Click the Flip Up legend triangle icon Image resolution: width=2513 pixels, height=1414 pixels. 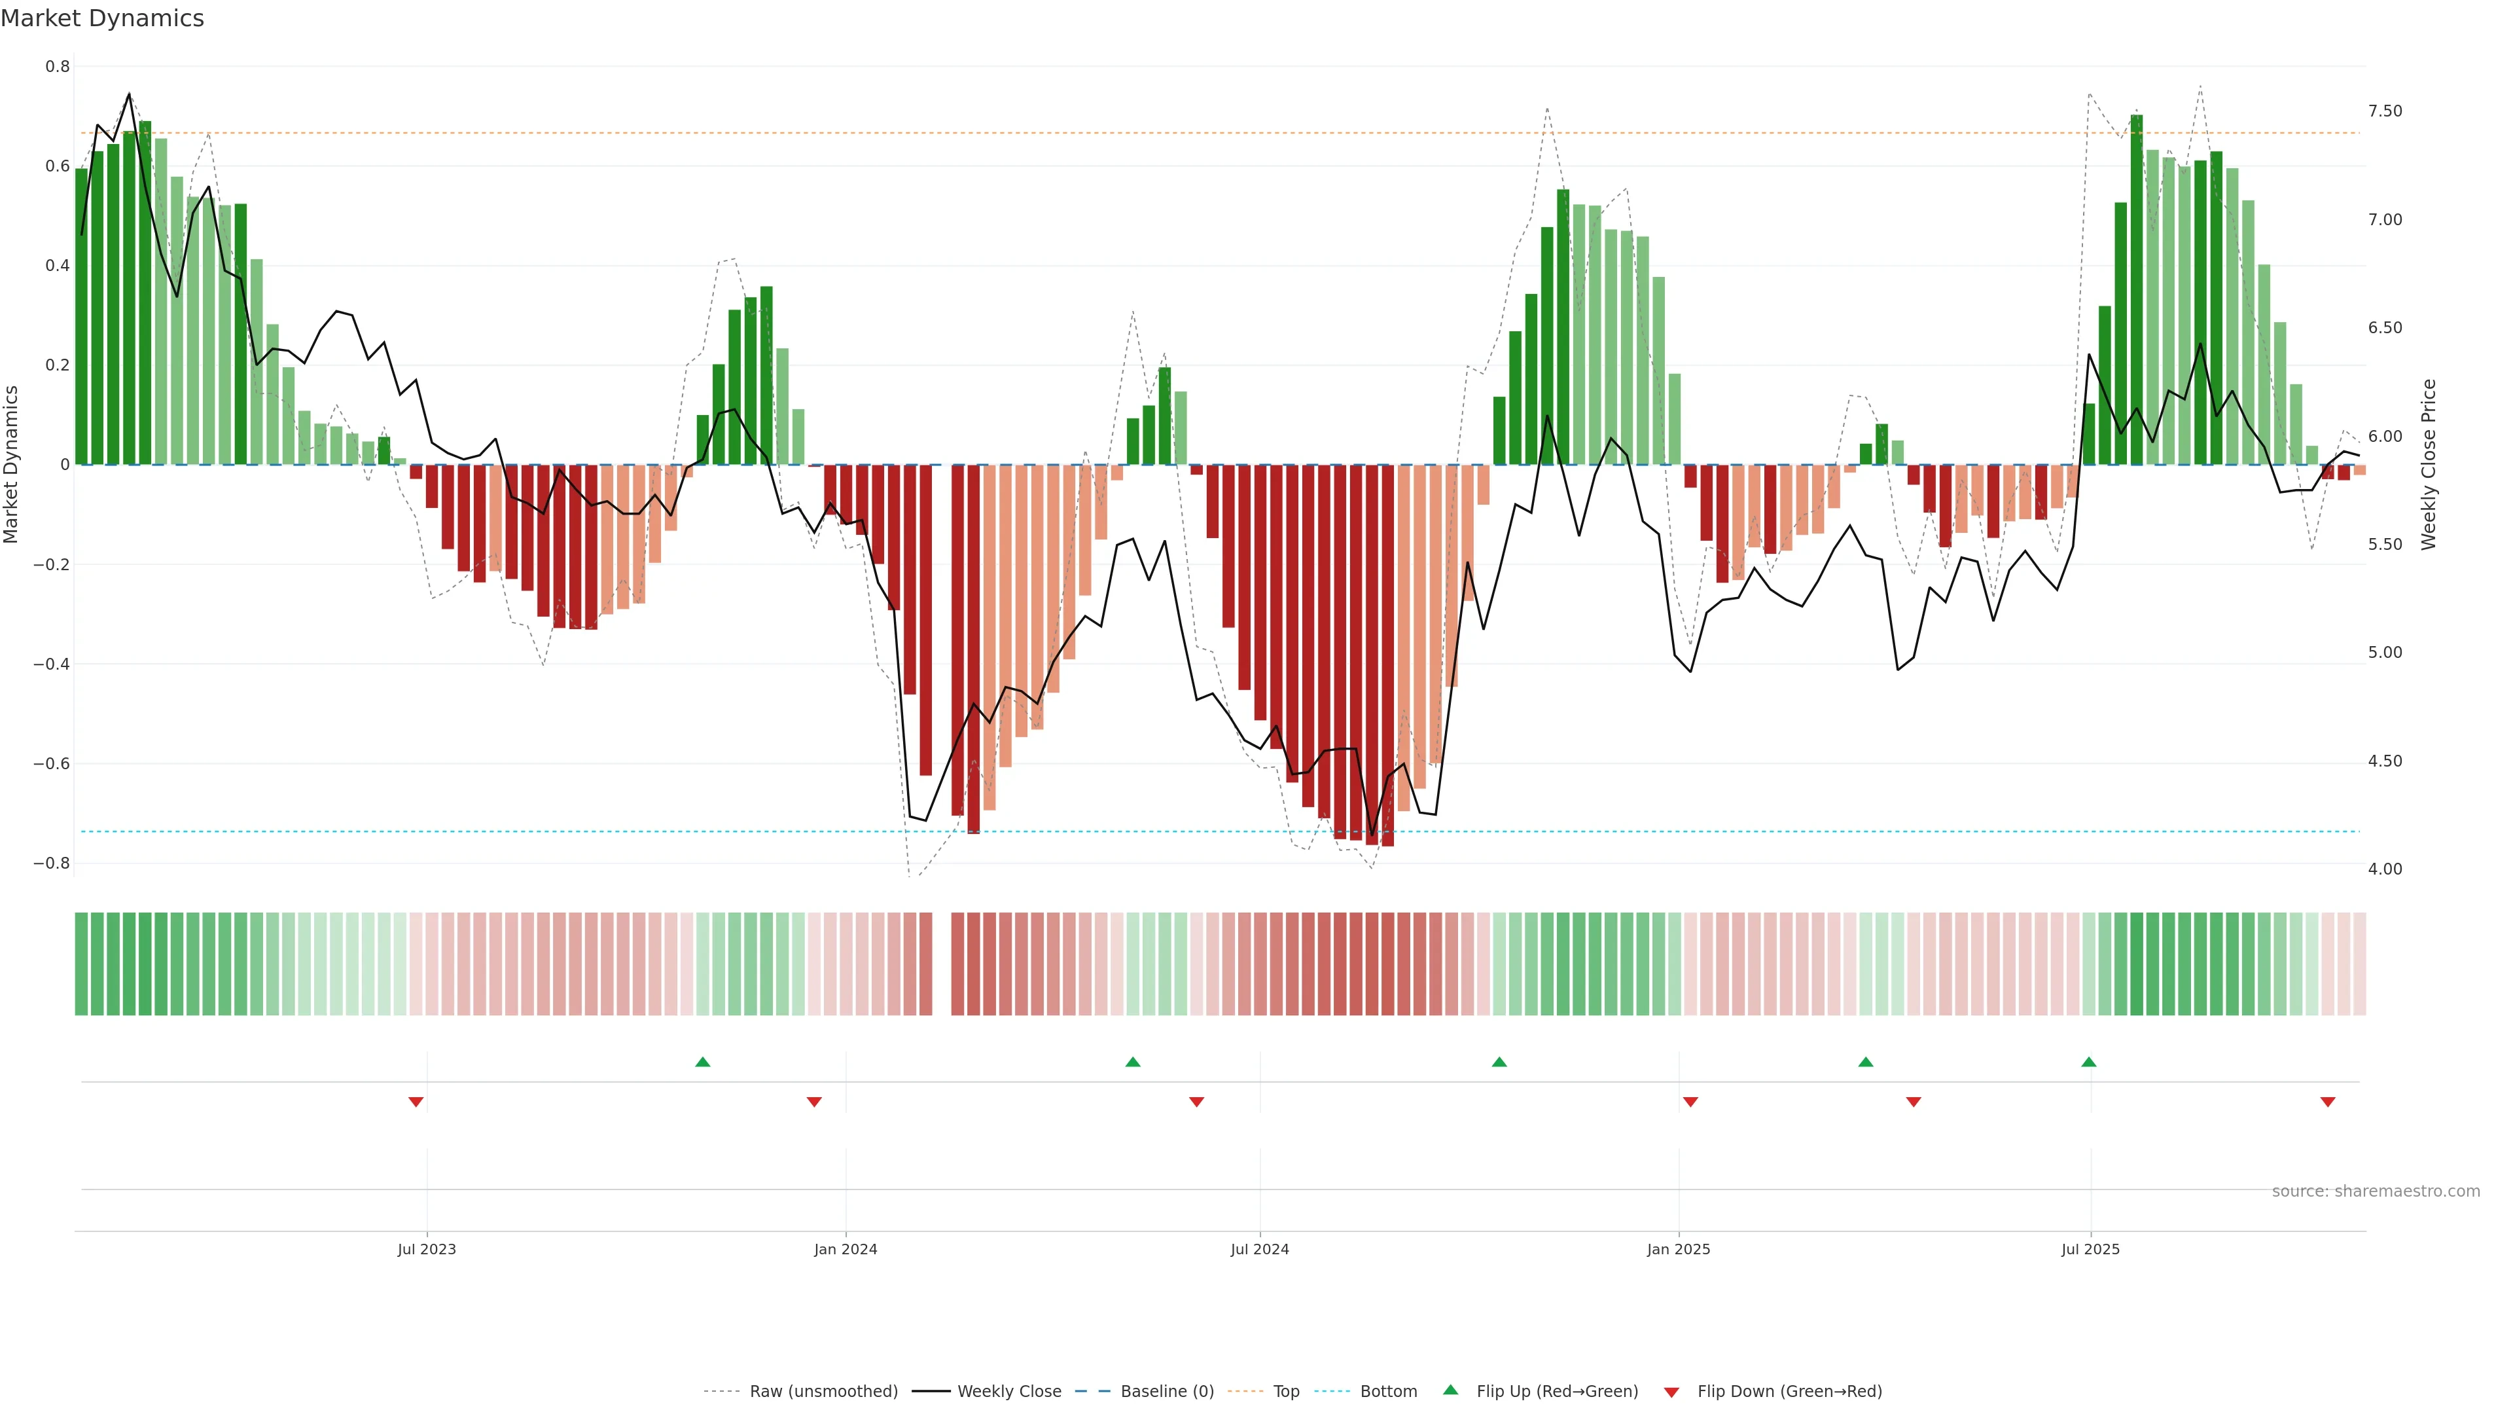coord(1451,1390)
